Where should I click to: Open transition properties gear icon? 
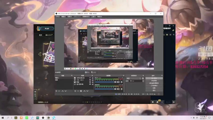[x=143, y=78]
